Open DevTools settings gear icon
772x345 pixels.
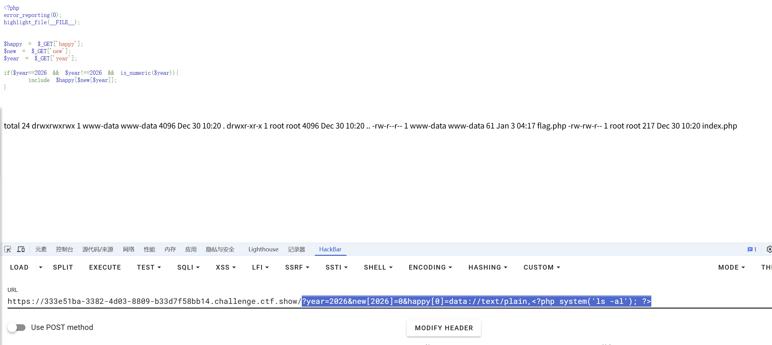769,249
